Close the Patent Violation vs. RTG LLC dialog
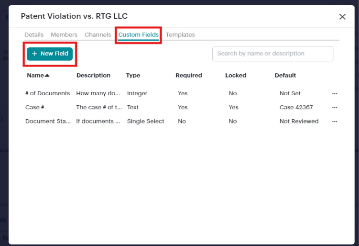Screen dimensions: 359x246 coord(342,17)
